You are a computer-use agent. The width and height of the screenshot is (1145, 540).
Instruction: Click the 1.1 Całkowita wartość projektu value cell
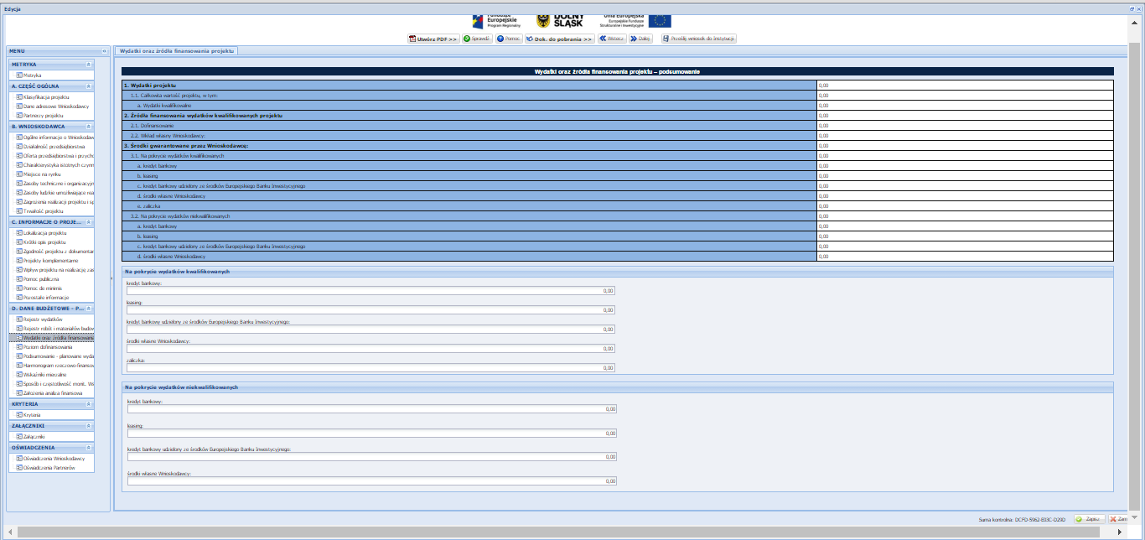965,95
